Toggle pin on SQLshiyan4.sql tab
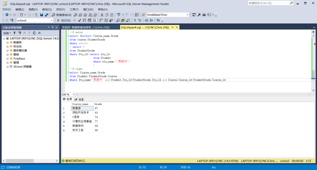The width and height of the screenshot is (317, 170). point(173,27)
